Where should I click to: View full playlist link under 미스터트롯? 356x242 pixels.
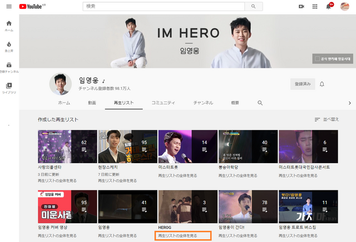(x=177, y=175)
